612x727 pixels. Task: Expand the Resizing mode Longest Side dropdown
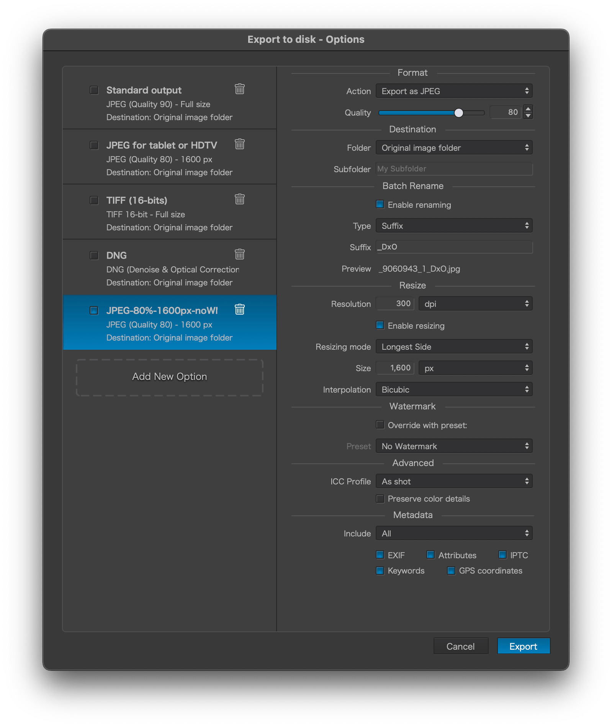454,347
